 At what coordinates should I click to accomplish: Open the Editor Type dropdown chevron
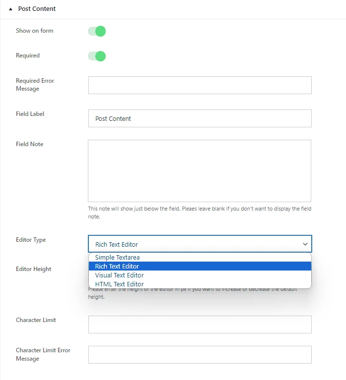click(305, 244)
